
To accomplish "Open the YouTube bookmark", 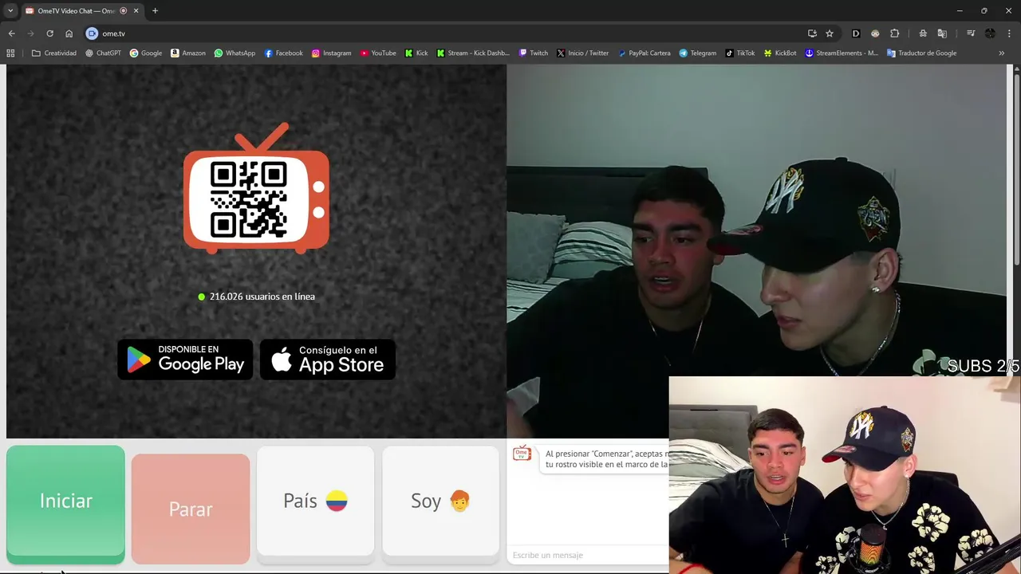I will 378,53.
